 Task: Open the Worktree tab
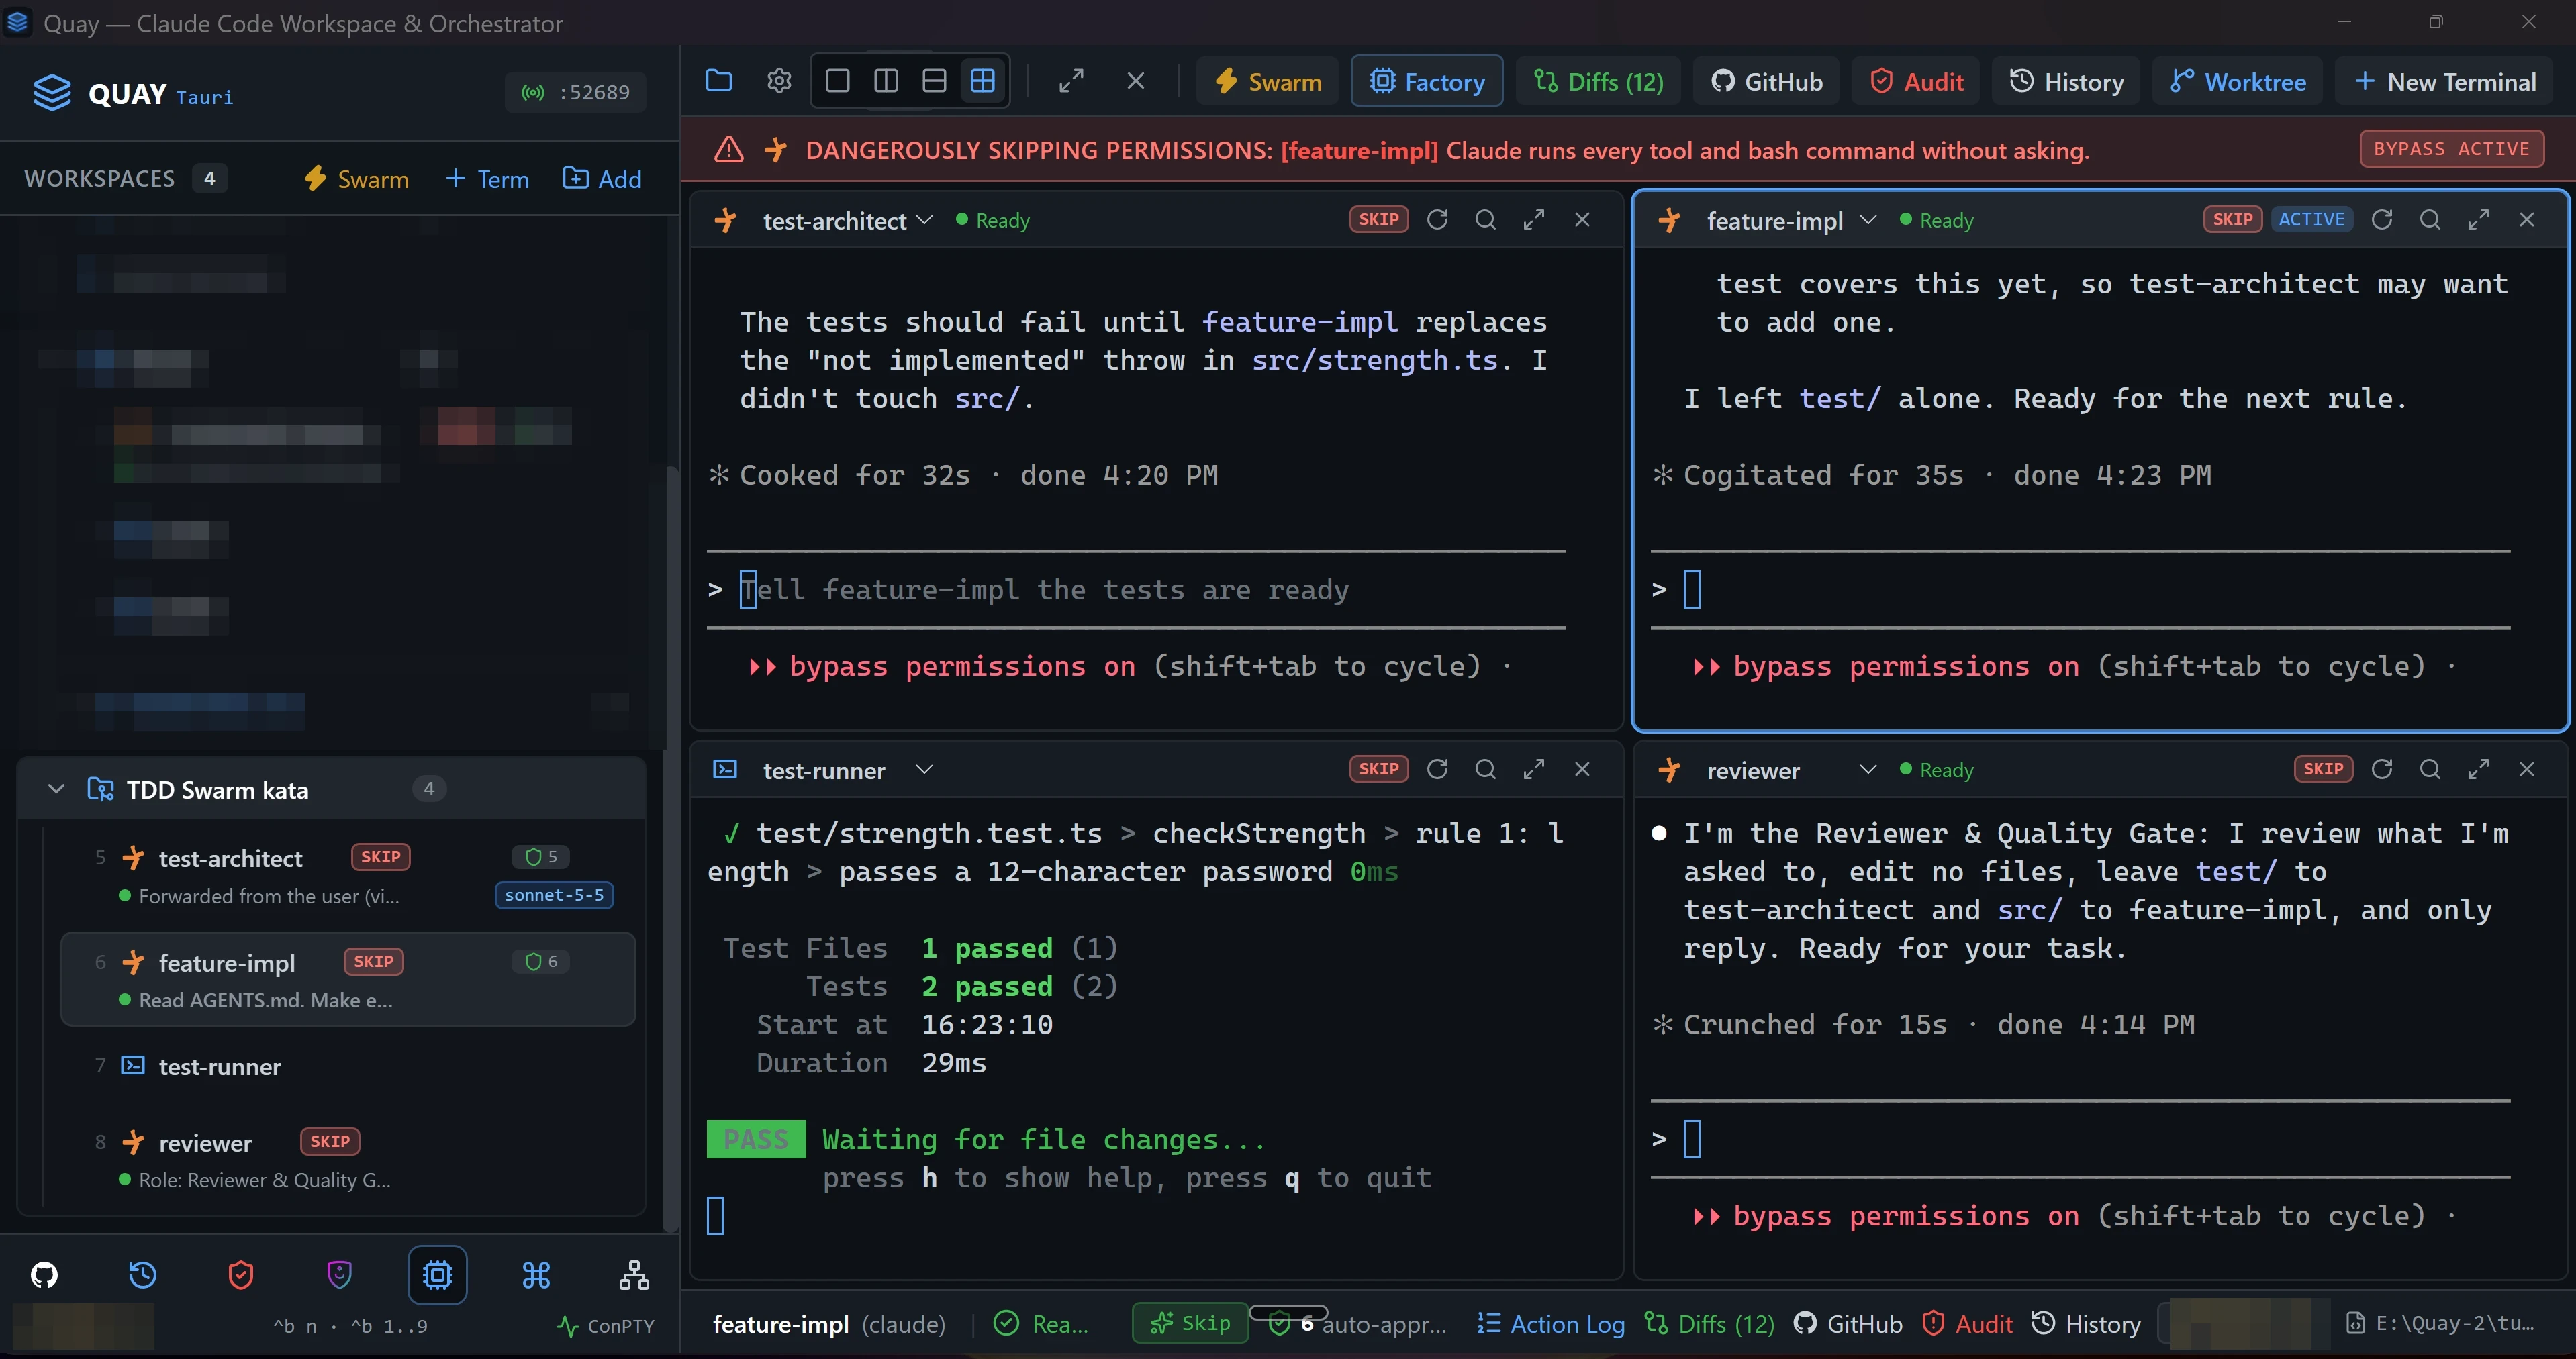(2237, 82)
